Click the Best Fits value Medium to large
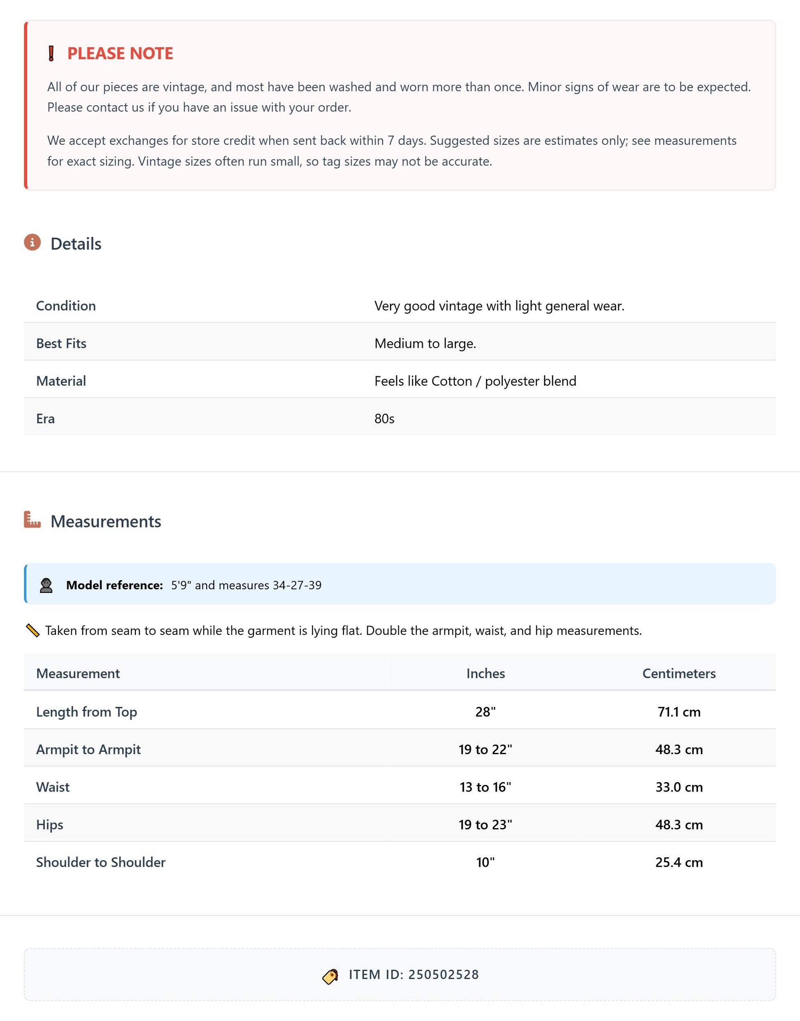800x1021 pixels. click(425, 343)
